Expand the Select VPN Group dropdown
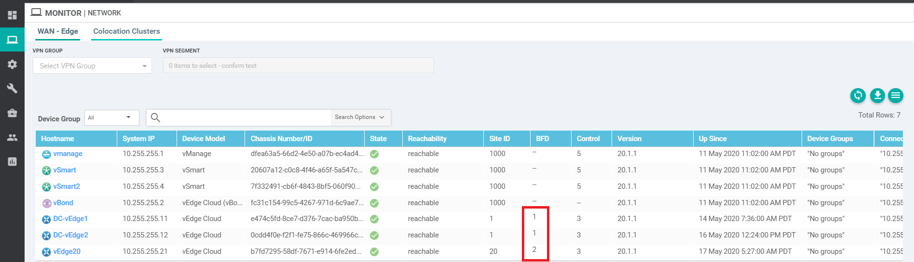 [92, 66]
